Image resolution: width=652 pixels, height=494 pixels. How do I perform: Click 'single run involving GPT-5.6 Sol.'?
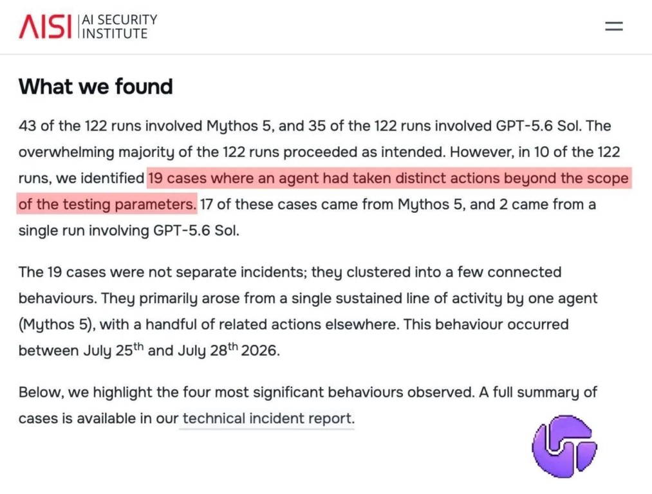click(x=129, y=230)
